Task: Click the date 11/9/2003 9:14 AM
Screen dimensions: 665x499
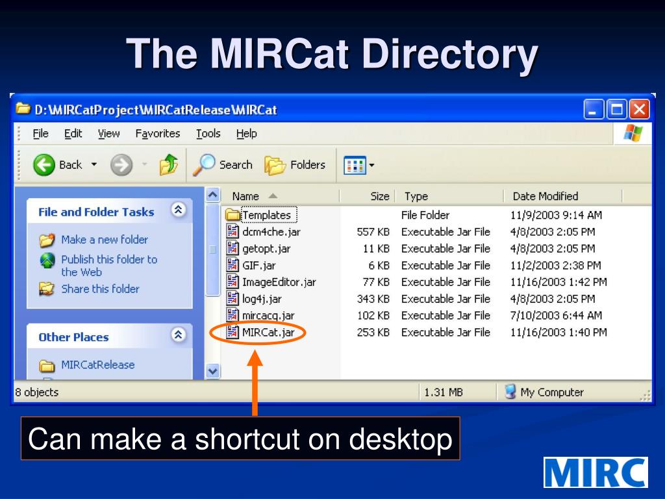Action: click(556, 215)
